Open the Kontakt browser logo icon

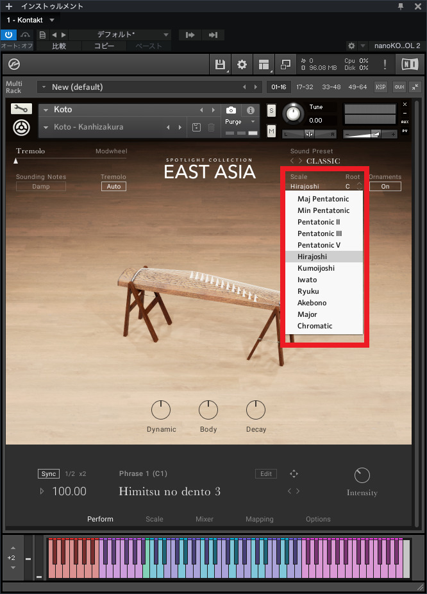tap(14, 64)
